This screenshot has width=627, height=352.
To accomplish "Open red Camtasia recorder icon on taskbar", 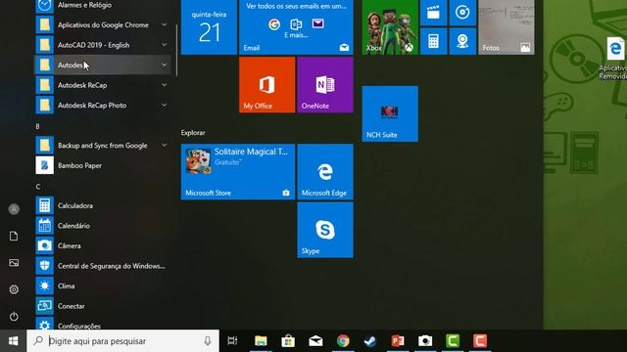I will pos(480,341).
